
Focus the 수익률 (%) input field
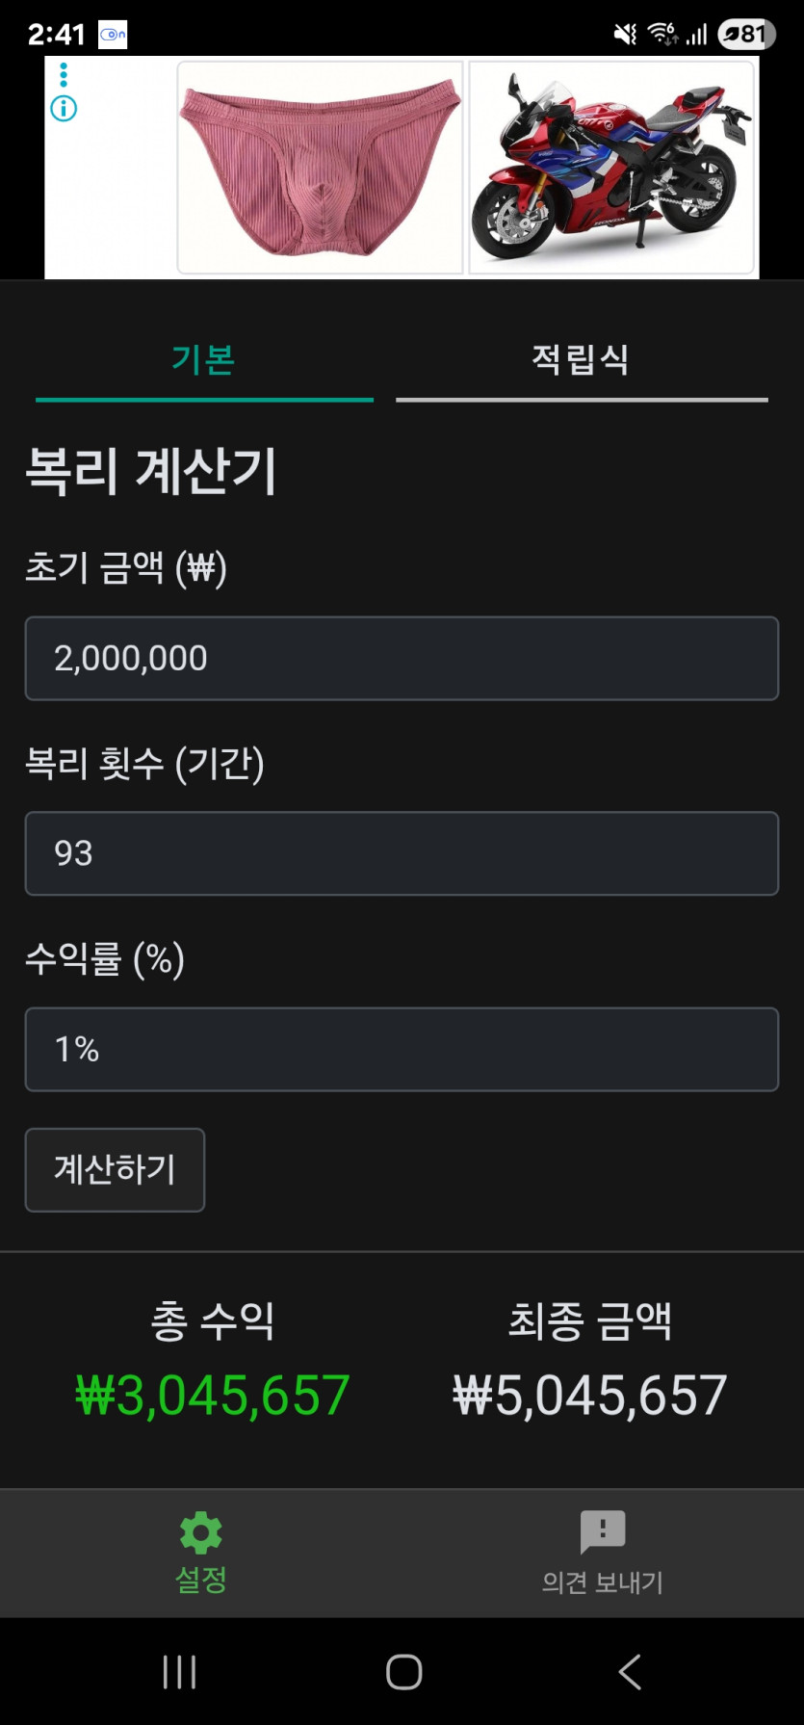pyautogui.click(x=402, y=1049)
